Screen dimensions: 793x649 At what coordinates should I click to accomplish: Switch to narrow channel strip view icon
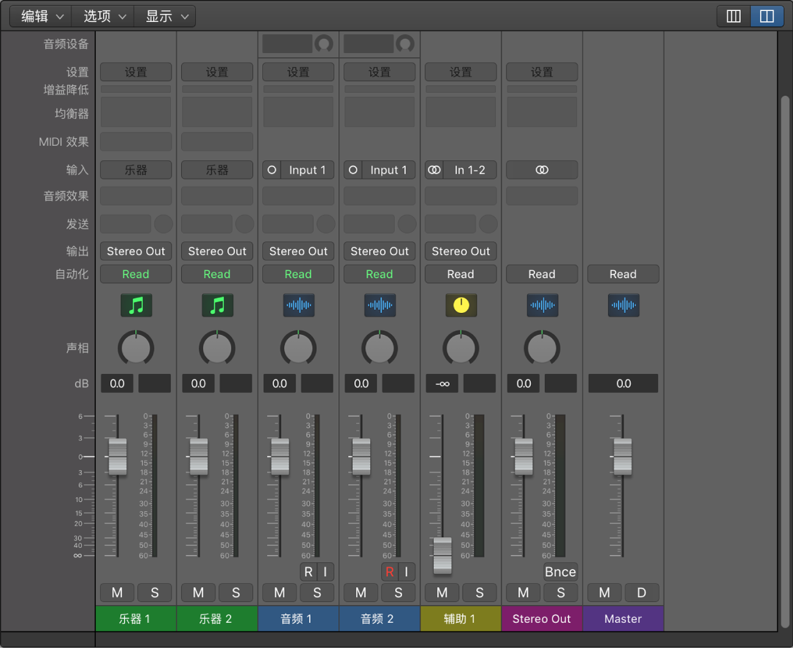click(x=734, y=16)
